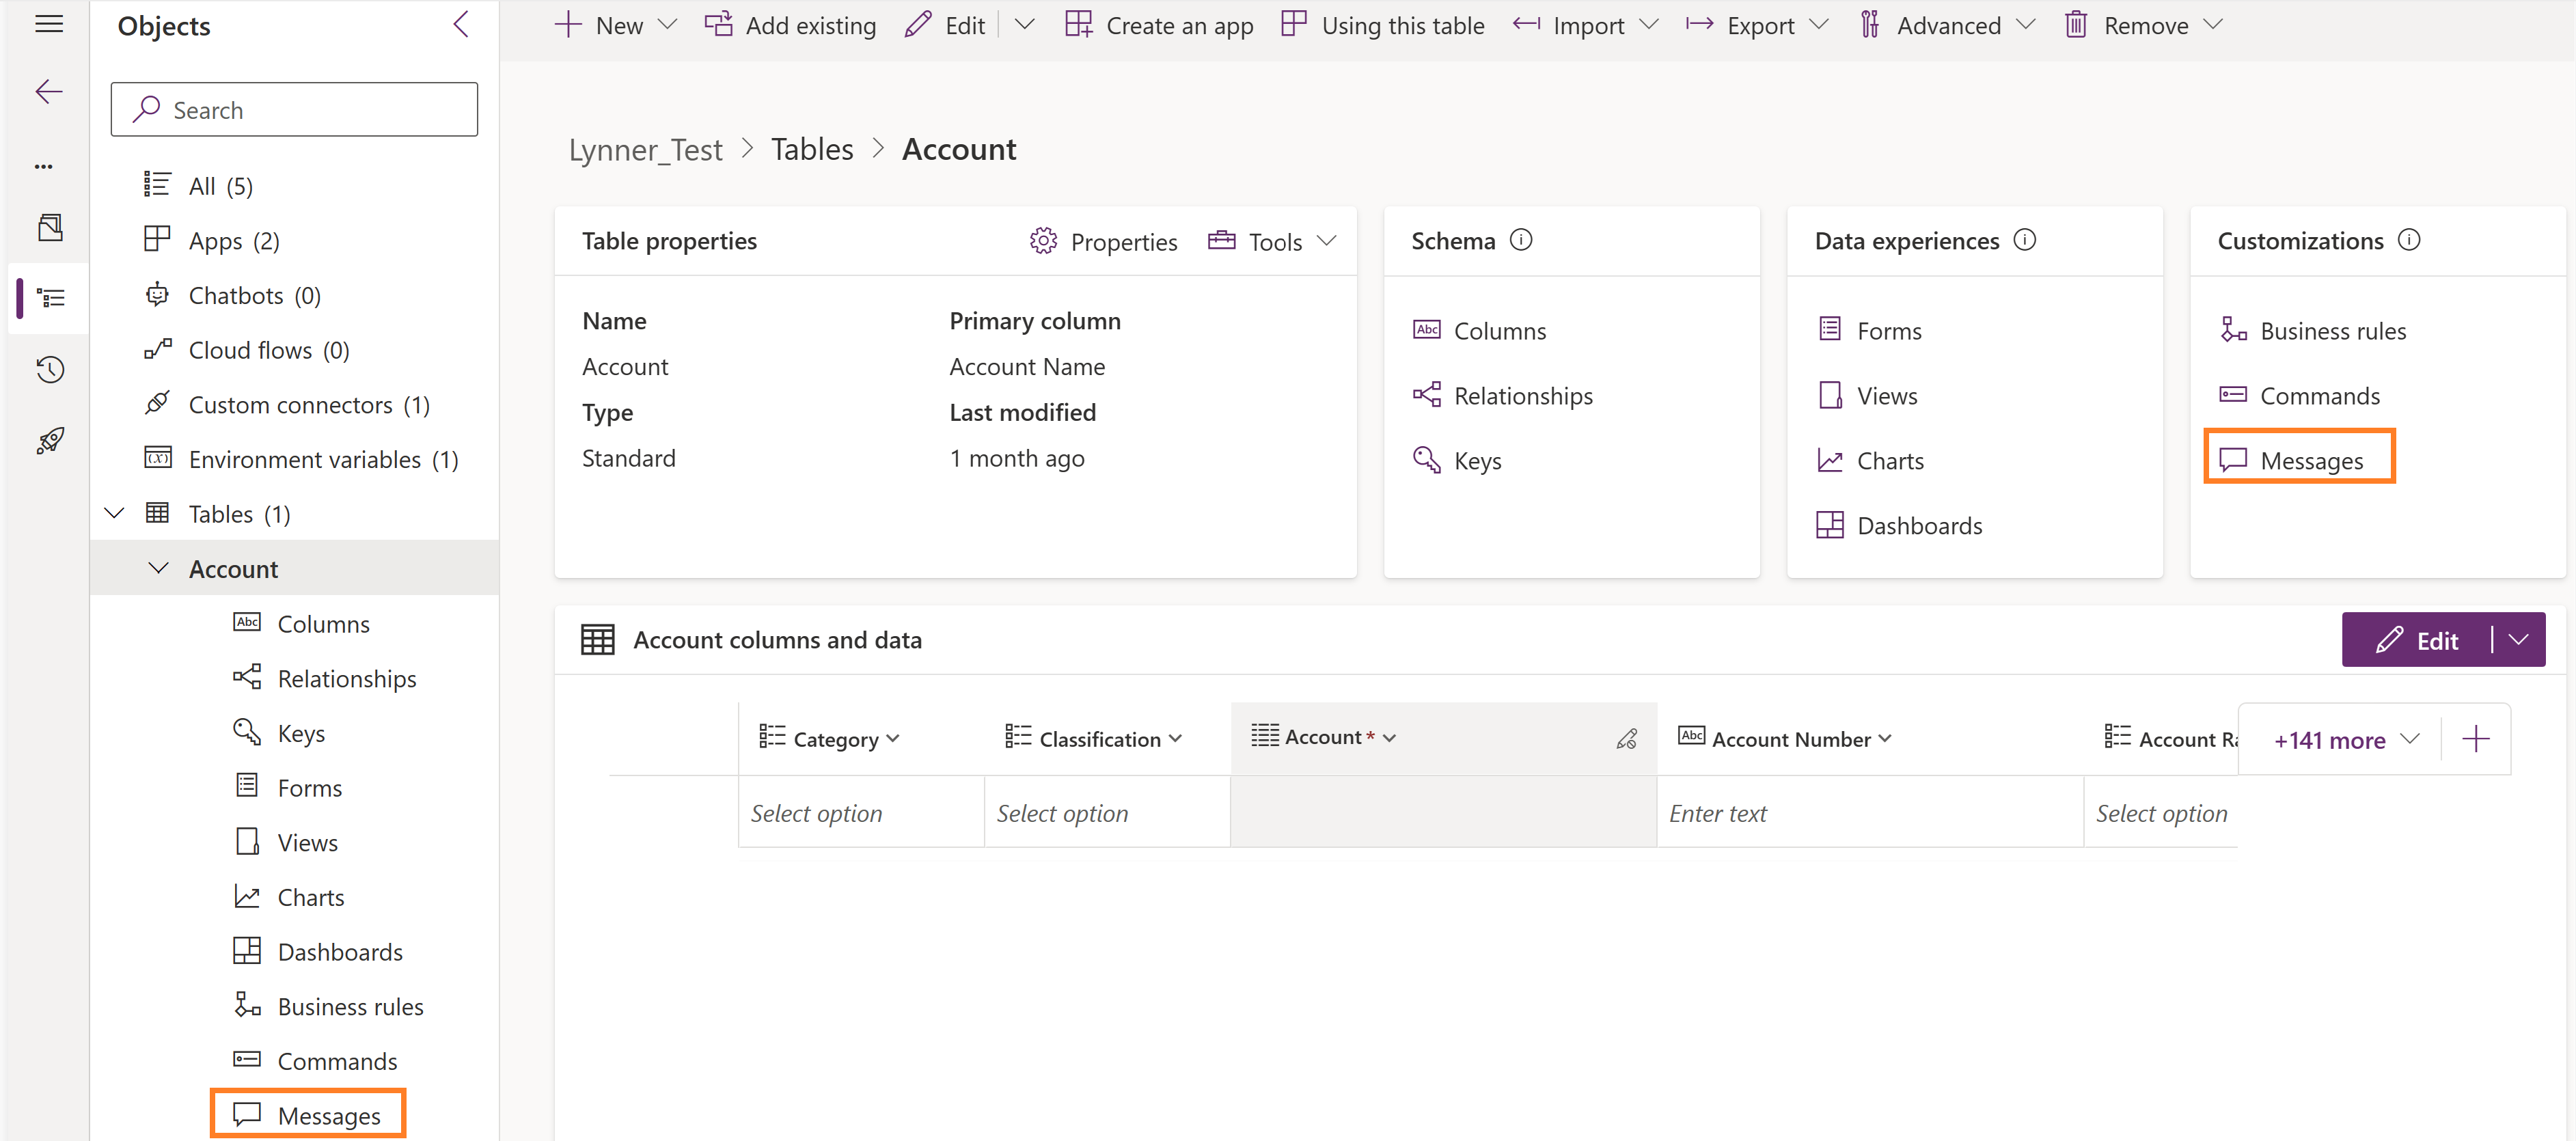Open the Category column header dropdown
This screenshot has width=2576, height=1141.
click(x=893, y=739)
